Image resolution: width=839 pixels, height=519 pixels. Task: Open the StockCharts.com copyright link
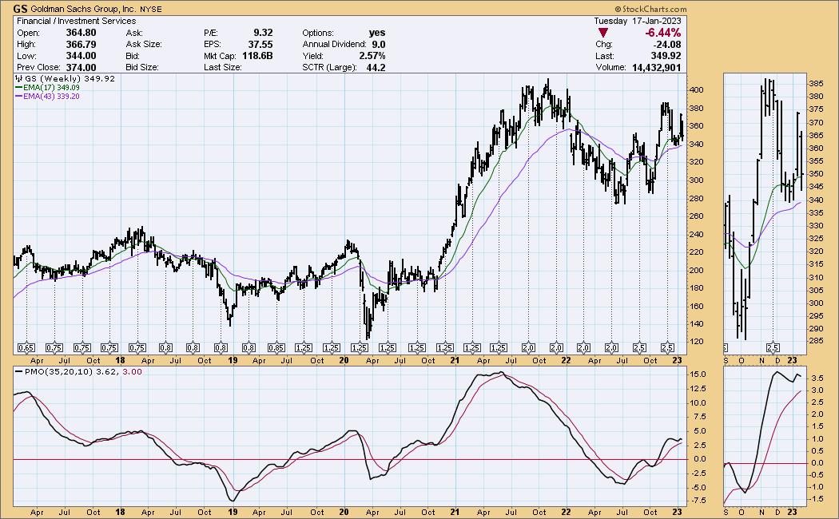(650, 9)
